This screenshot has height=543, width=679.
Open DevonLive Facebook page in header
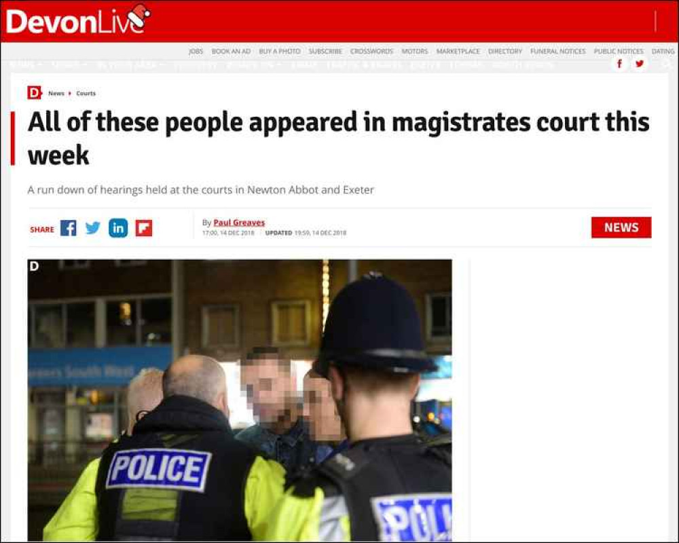pos(620,64)
